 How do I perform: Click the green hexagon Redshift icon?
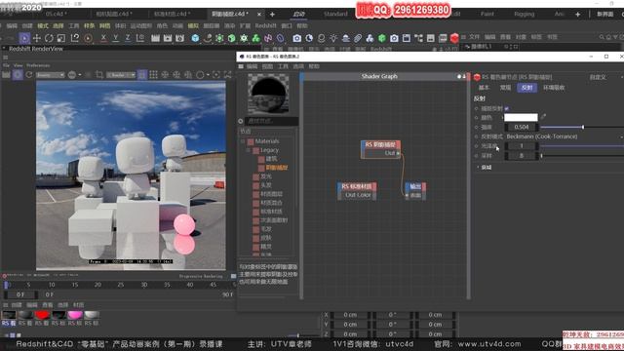tap(381, 38)
